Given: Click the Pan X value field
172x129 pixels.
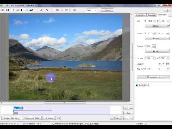Looking at the screenshot, I should (x=148, y=21).
